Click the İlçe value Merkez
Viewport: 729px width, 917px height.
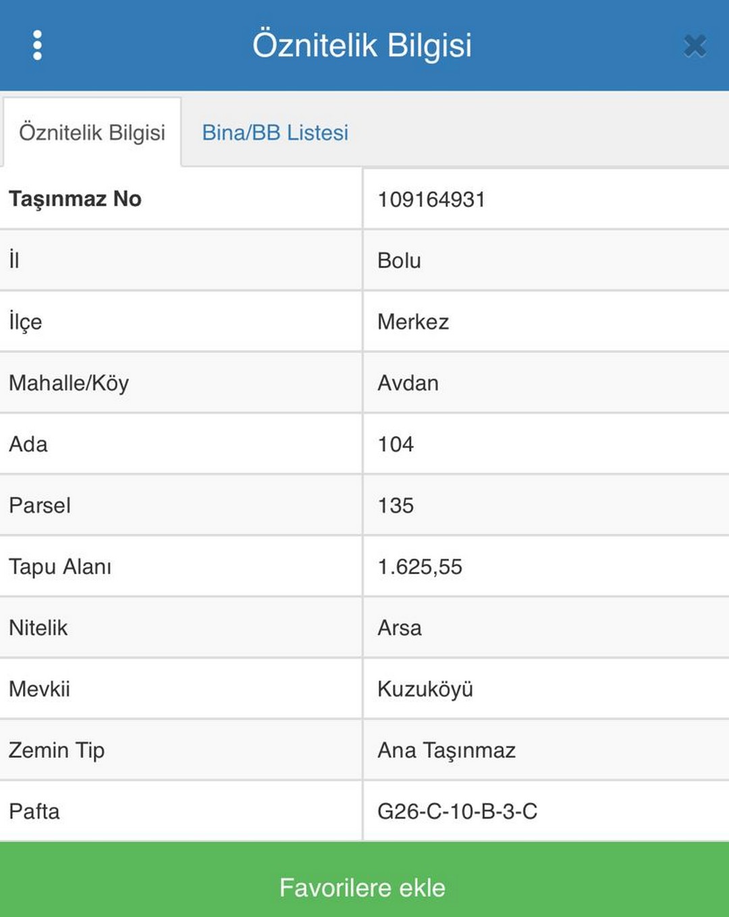click(413, 322)
